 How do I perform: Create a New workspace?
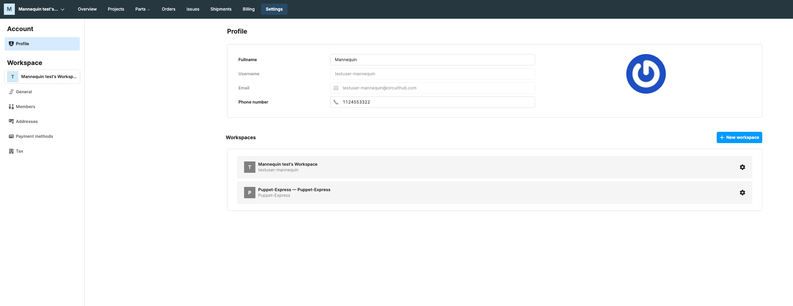click(x=739, y=137)
